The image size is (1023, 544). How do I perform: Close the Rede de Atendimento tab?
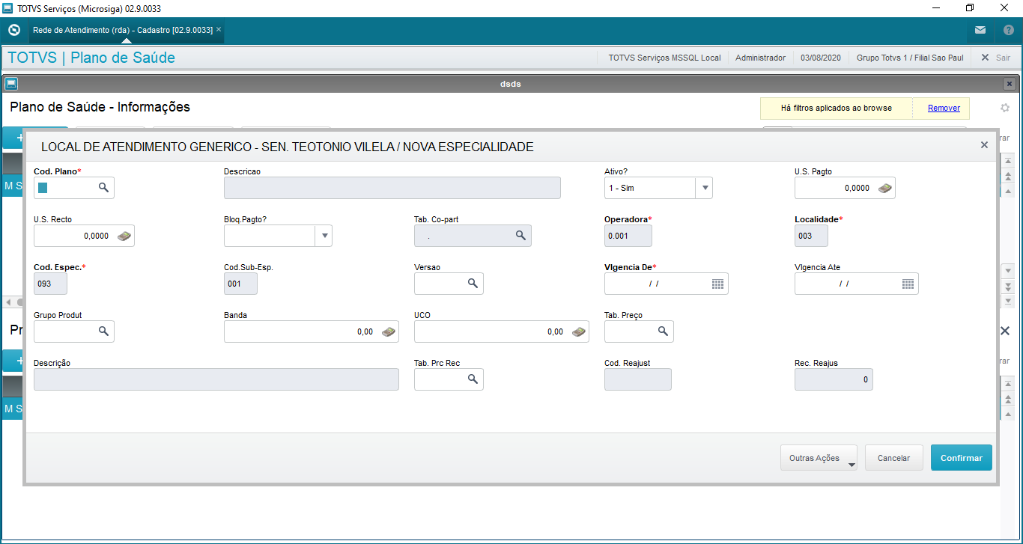tap(218, 30)
